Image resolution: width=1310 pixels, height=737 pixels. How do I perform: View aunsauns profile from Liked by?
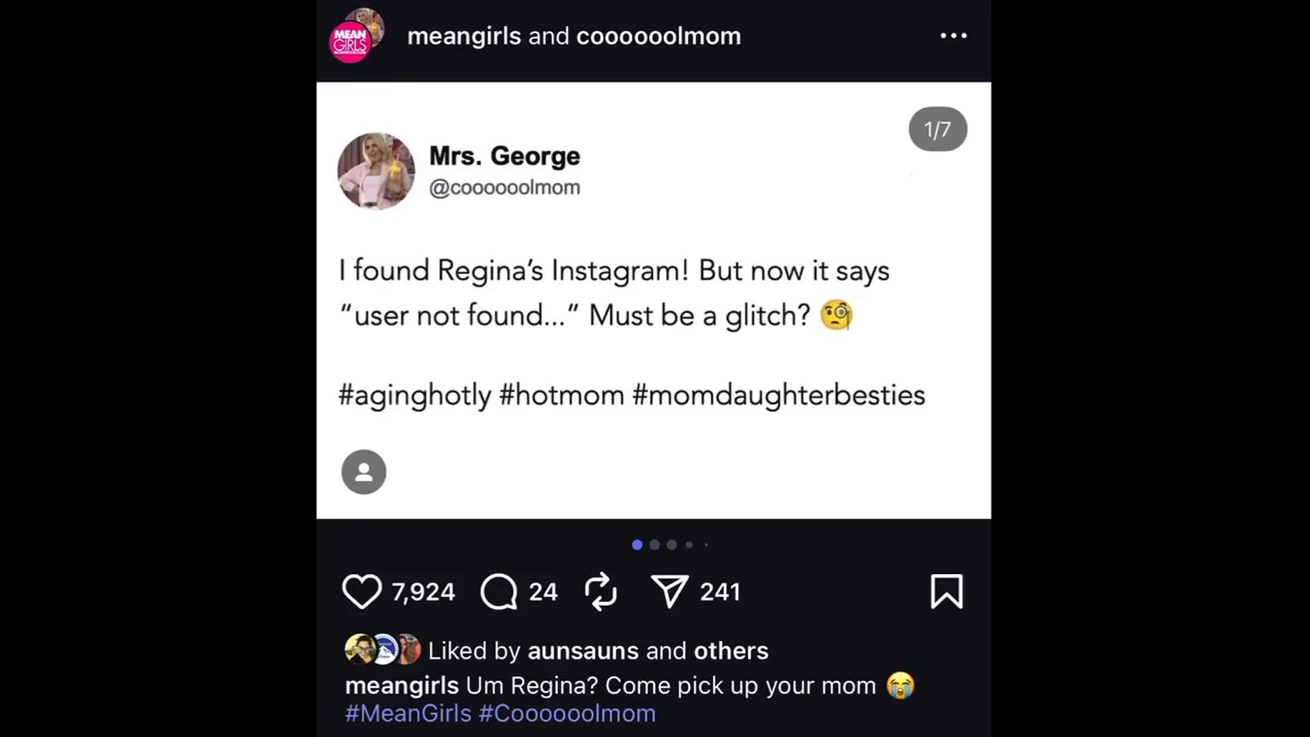tap(583, 650)
